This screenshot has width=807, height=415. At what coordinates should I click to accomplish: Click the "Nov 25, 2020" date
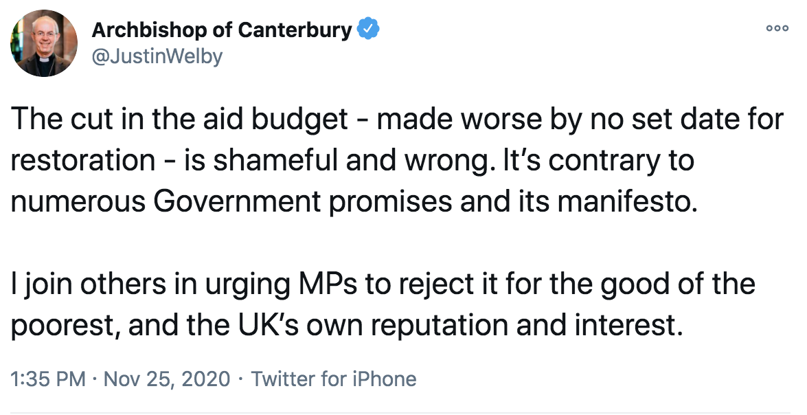coord(166,379)
